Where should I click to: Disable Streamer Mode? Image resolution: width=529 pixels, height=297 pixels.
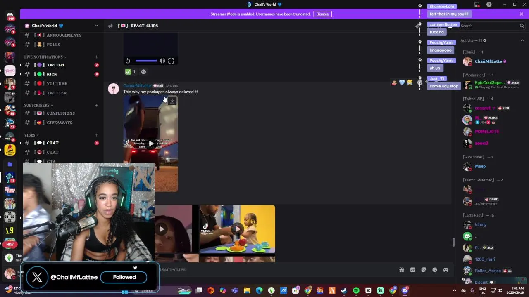[322, 14]
